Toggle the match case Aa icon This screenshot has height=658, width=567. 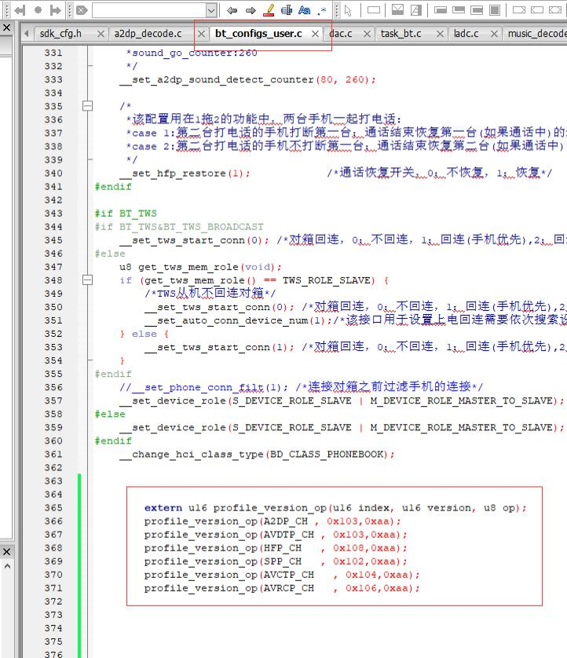tap(304, 10)
